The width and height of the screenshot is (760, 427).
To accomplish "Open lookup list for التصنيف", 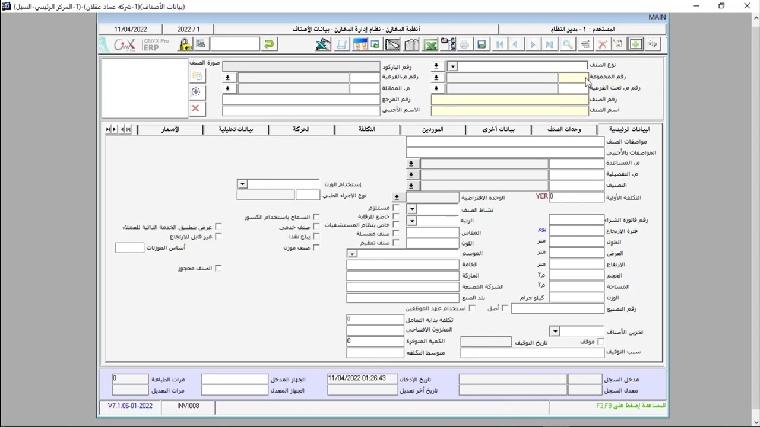I will [411, 186].
